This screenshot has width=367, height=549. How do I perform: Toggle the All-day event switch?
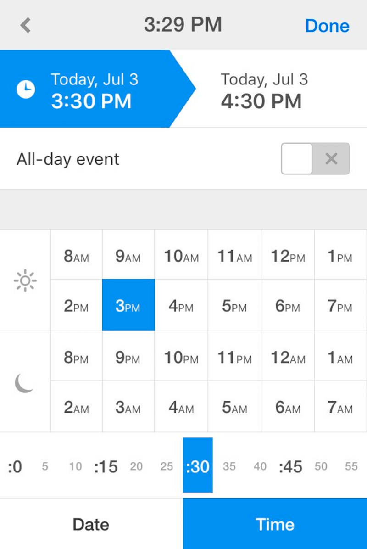pyautogui.click(x=315, y=159)
